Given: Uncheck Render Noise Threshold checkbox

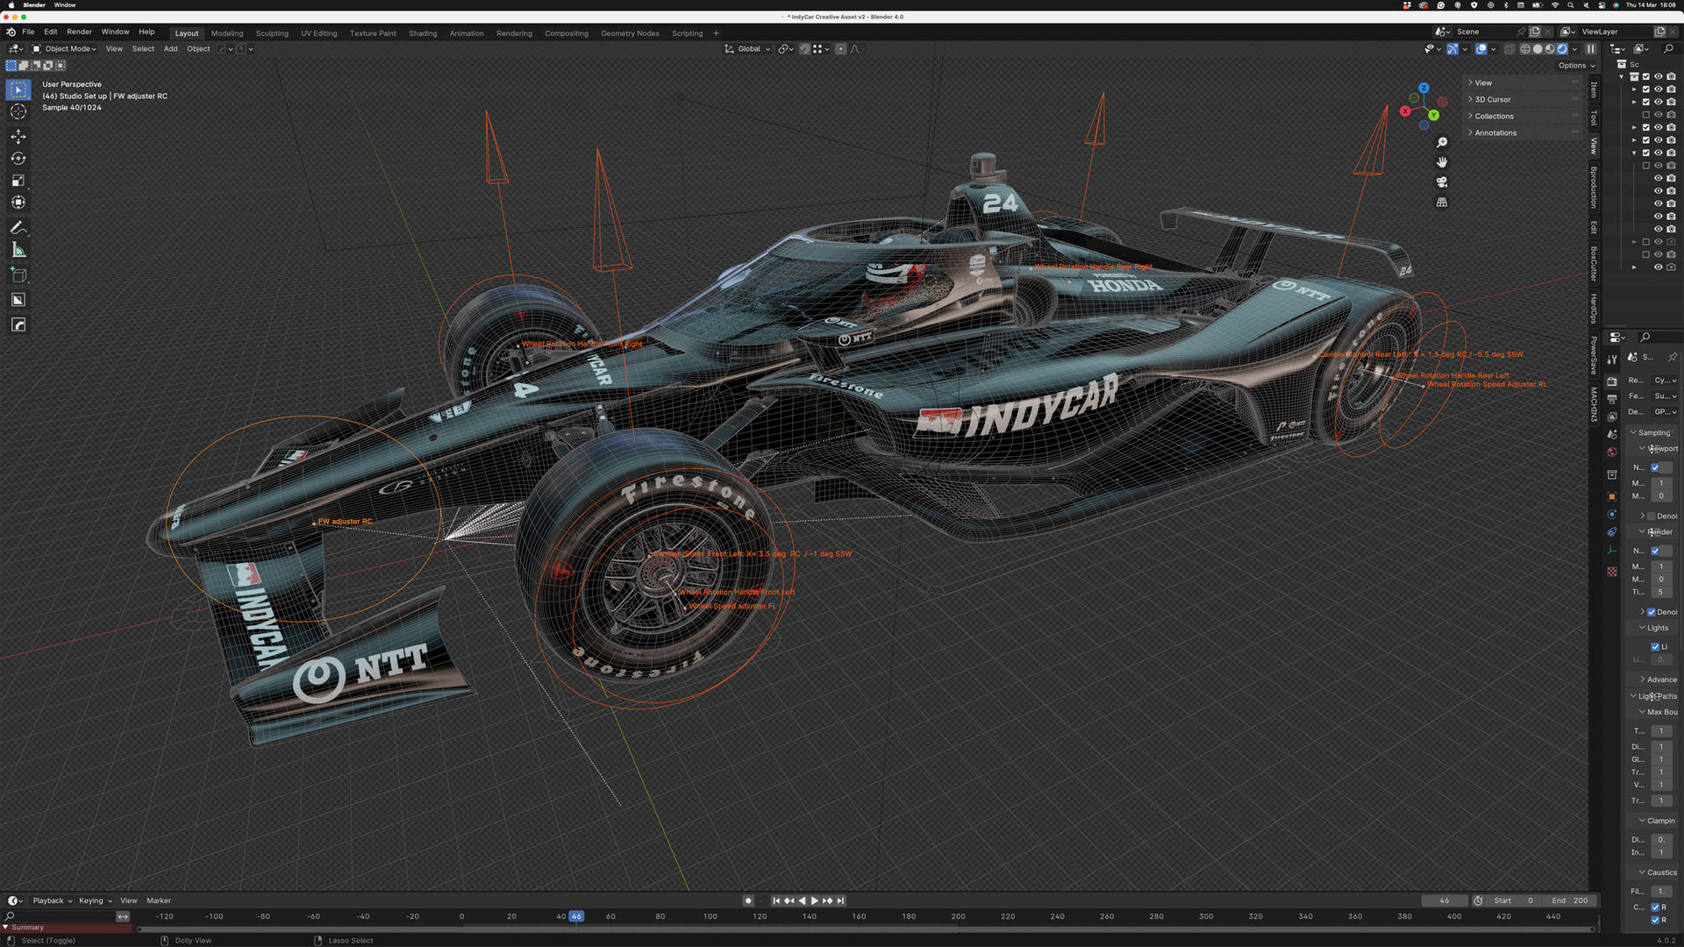Looking at the screenshot, I should click(x=1655, y=551).
